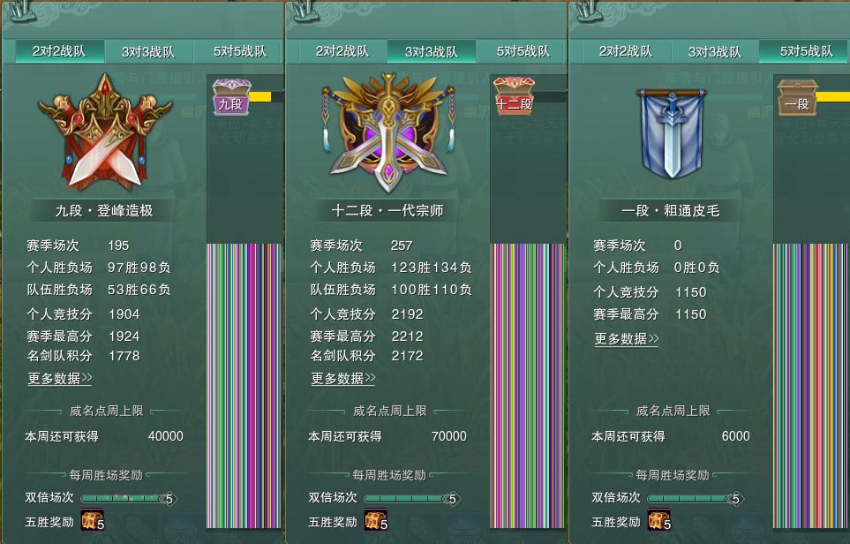The width and height of the screenshot is (850, 544).
Task: Open the brown 一段 treasure chest
Action: point(797,97)
